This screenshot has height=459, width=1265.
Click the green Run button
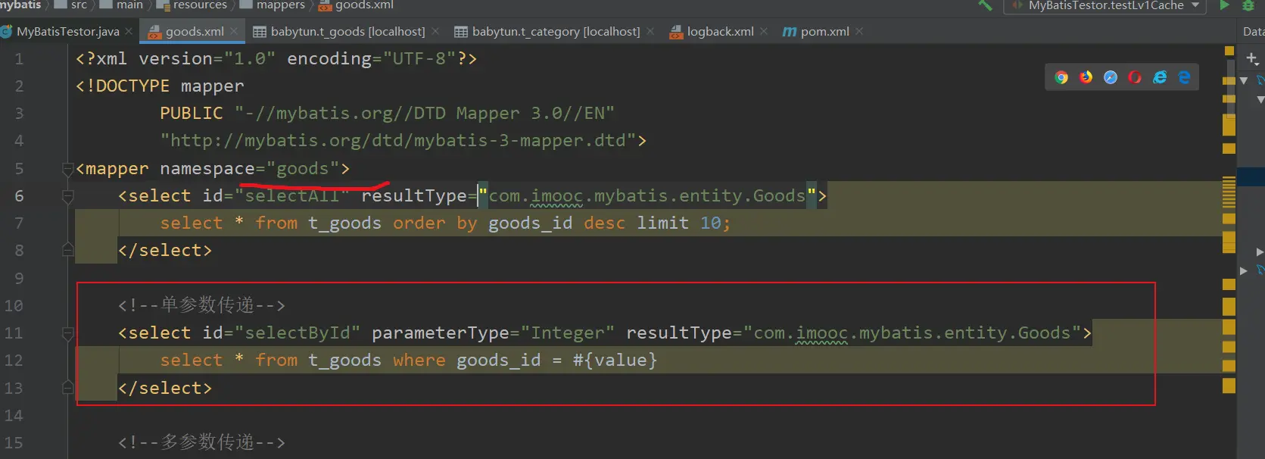(1224, 5)
